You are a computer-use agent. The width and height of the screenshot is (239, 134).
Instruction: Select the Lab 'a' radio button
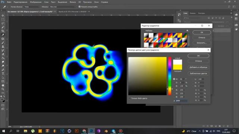click(x=193, y=83)
